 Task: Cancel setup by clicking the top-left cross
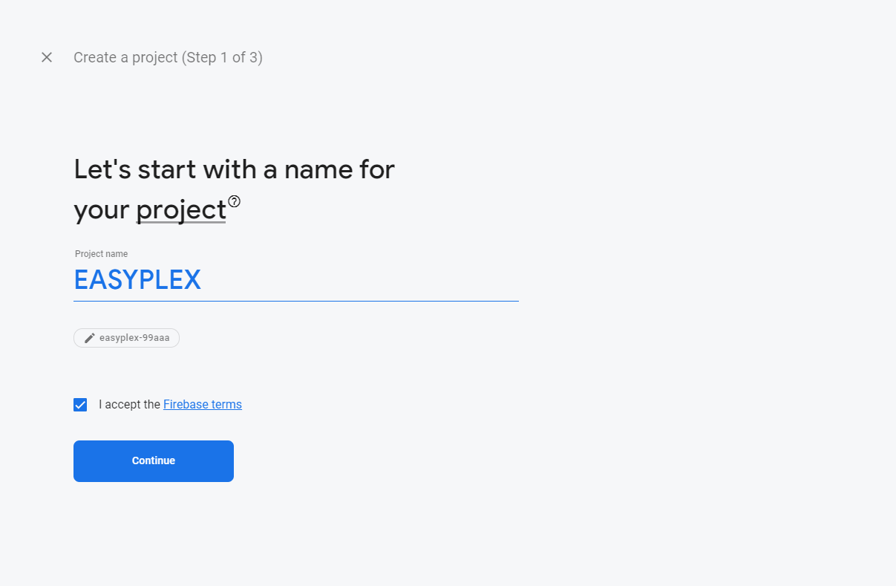click(46, 56)
